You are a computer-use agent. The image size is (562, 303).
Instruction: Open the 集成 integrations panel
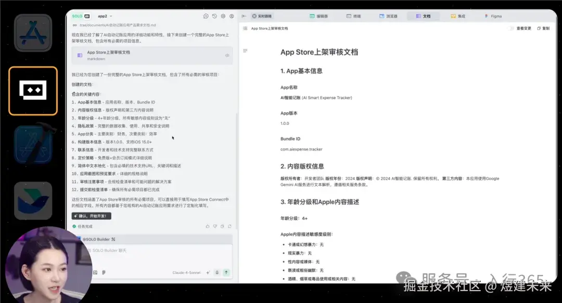click(457, 16)
